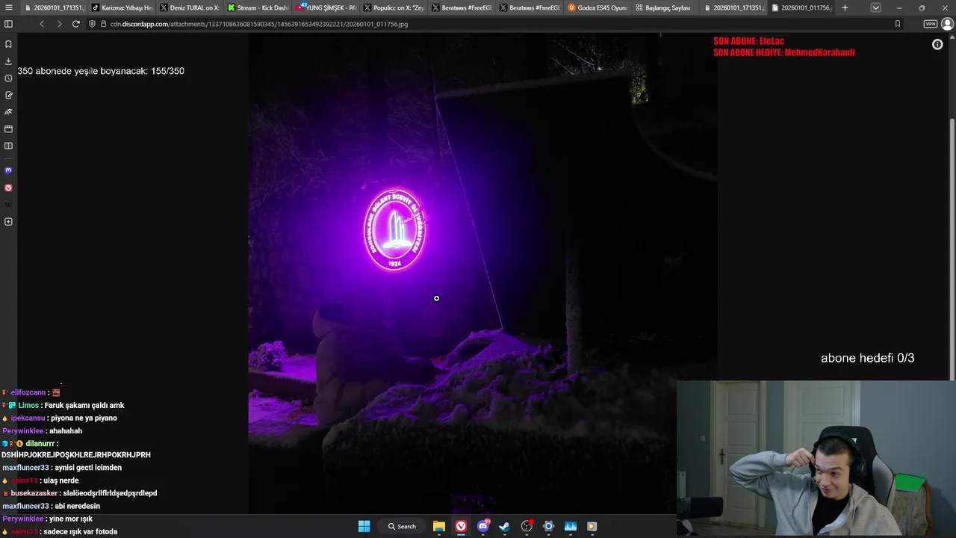Click chat message 'Faruk şakamı çaldı amk'
The width and height of the screenshot is (956, 538).
(x=83, y=406)
